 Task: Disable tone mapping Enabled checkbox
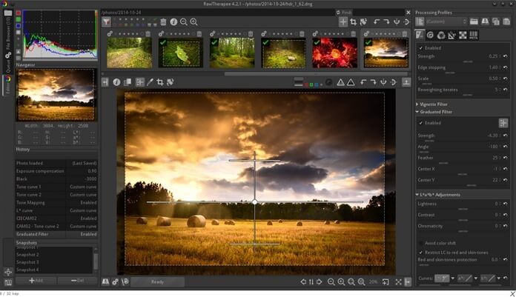point(421,48)
